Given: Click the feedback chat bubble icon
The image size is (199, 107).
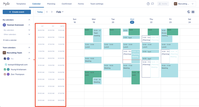Looking at the screenshot, I should (x=152, y=4).
